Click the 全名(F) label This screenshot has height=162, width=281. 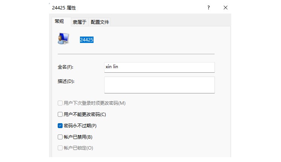[65, 67]
